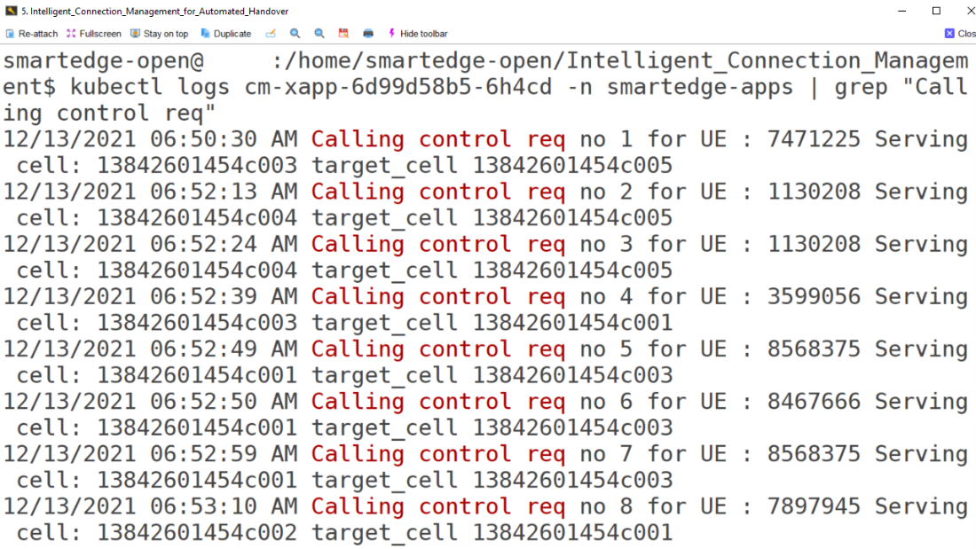Viewport: 976px width, 549px height.
Task: Print the terminal contents
Action: (368, 34)
